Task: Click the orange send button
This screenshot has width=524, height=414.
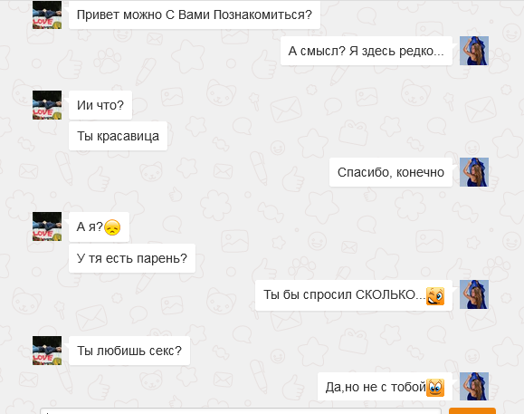Action: [472, 411]
